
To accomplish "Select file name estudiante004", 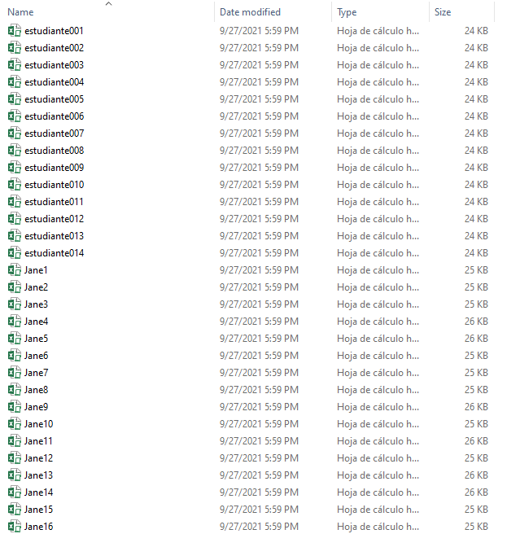I will (x=55, y=82).
